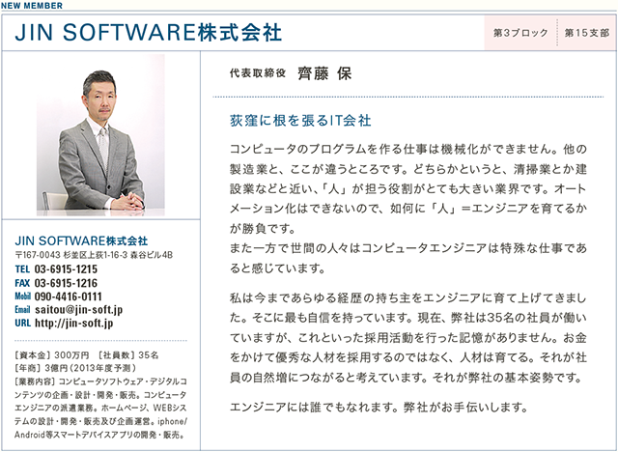The image size is (618, 452).
Task: Click the ［資本金］300万円 entry
Action: tap(51, 355)
